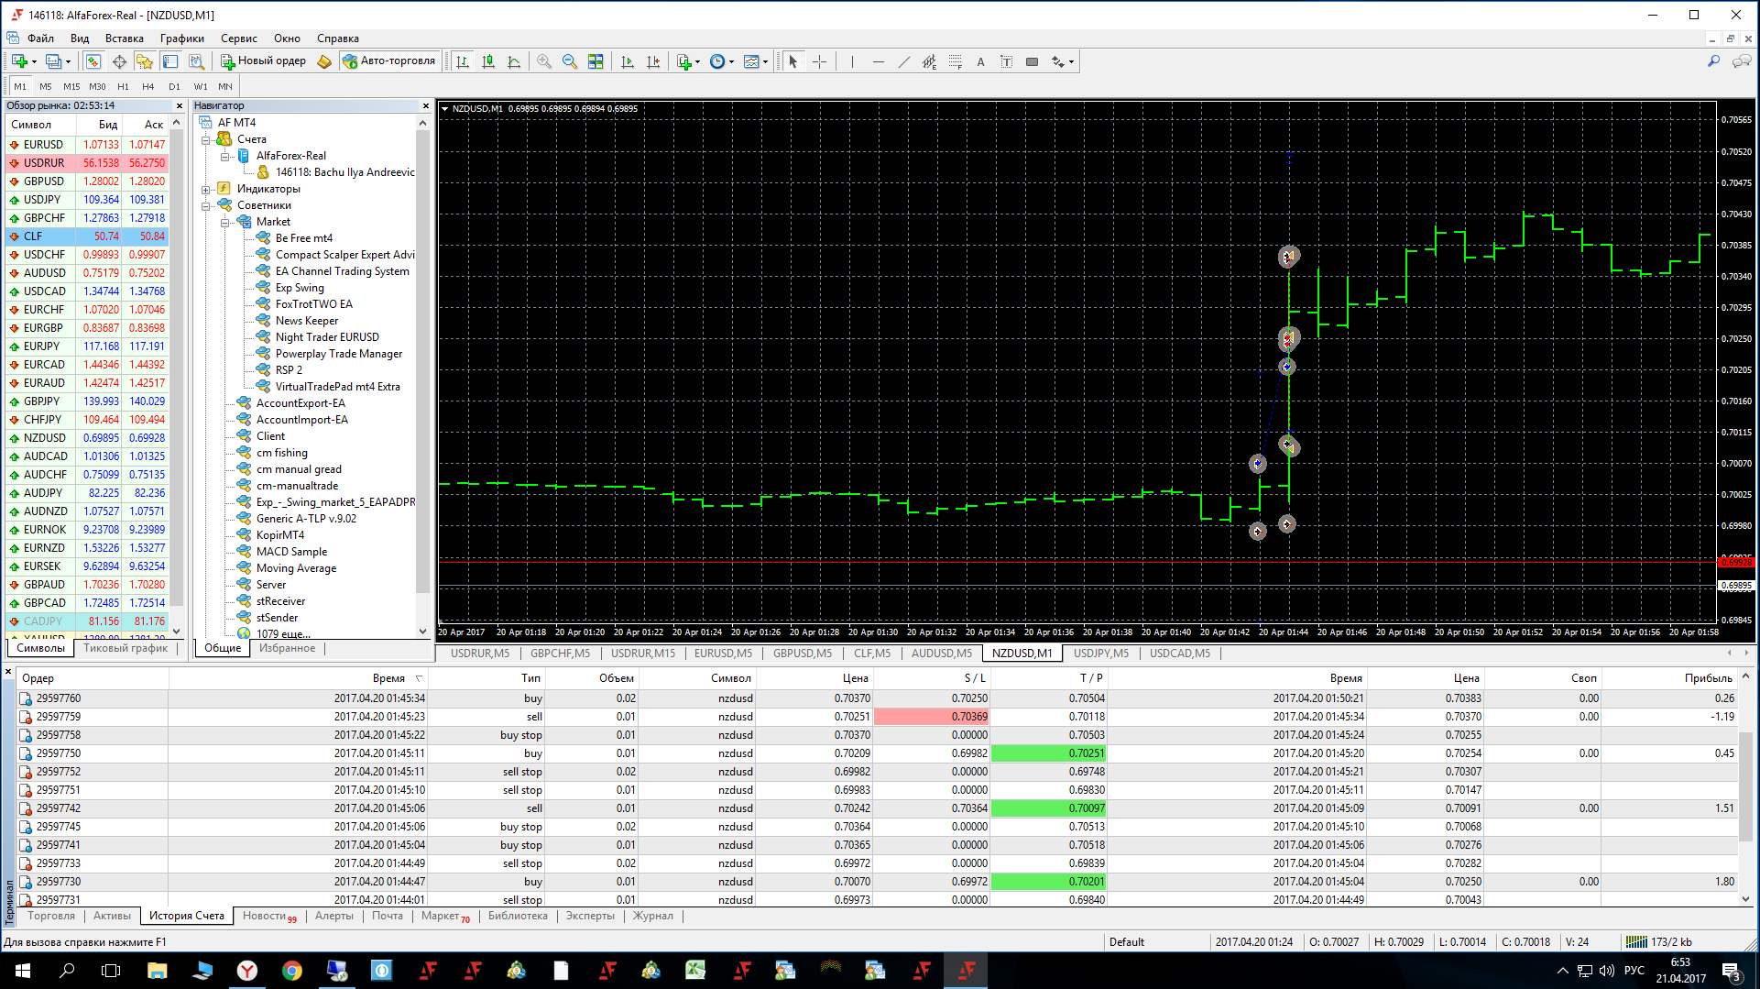Collapse the Советники tree node
Image resolution: width=1760 pixels, height=989 pixels.
(x=206, y=205)
